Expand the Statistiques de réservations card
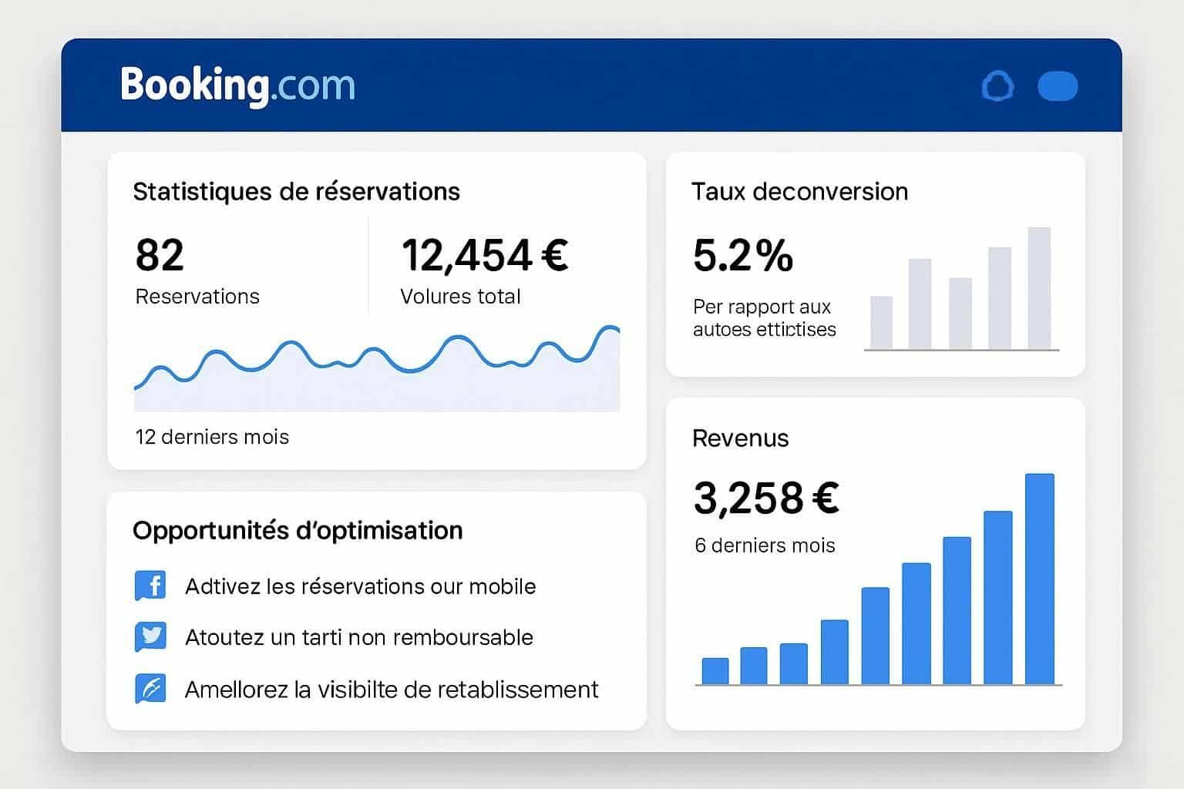1184x789 pixels. [296, 191]
